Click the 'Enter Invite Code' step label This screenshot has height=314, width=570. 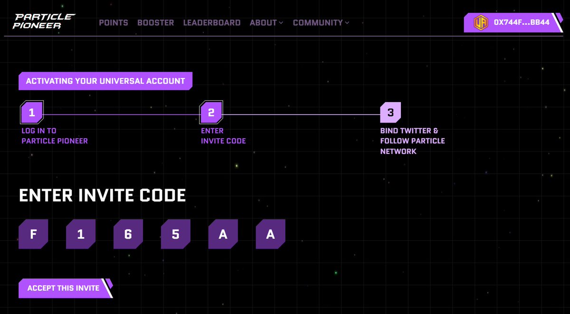[223, 136]
